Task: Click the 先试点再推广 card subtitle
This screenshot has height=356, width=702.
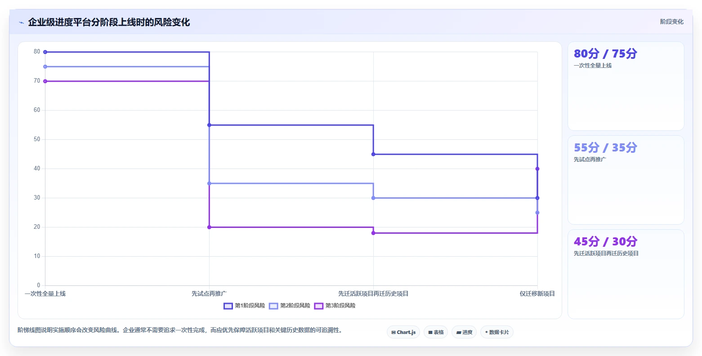Action: coord(590,160)
